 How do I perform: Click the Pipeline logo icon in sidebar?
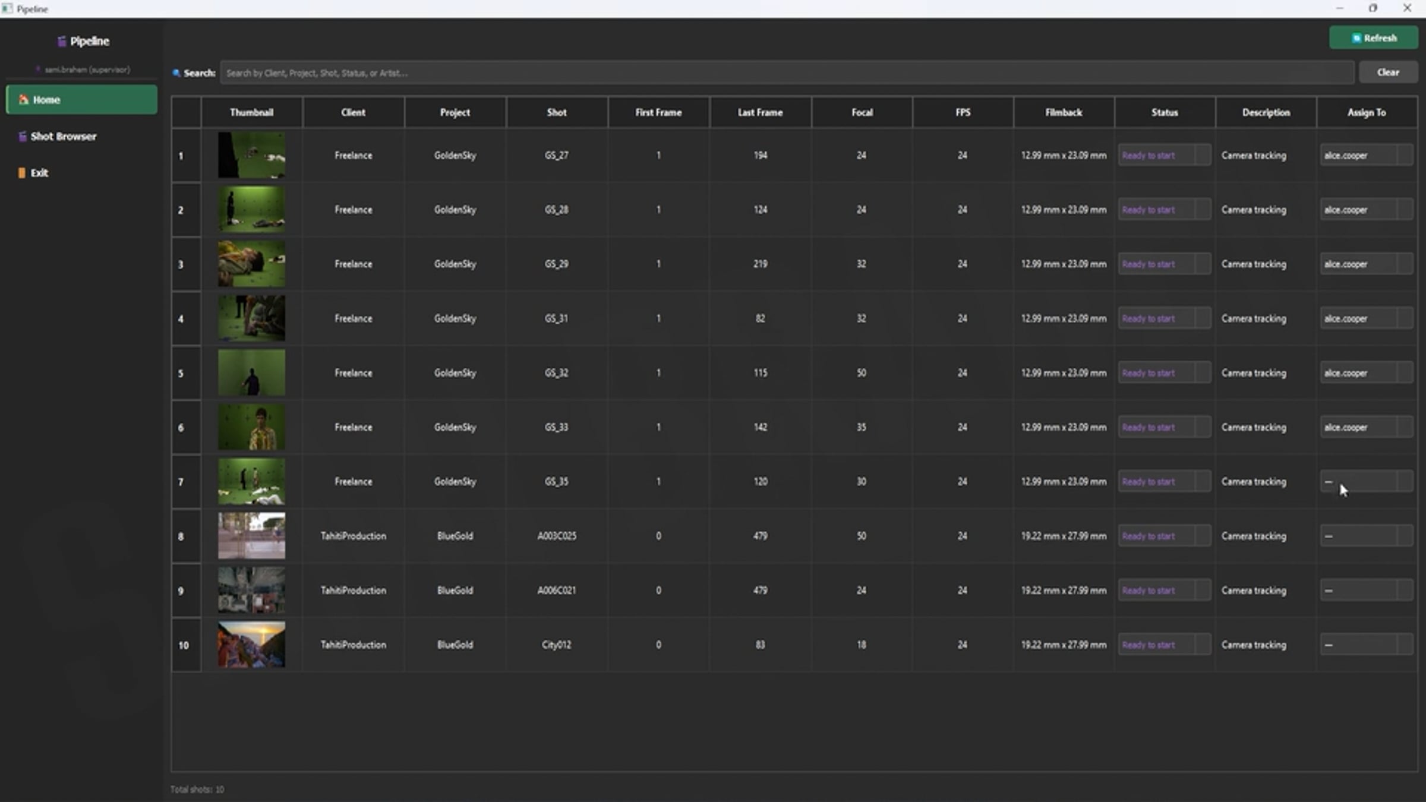(x=61, y=42)
